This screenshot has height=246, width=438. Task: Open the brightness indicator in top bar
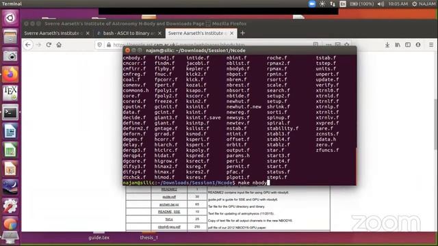click(x=322, y=4)
